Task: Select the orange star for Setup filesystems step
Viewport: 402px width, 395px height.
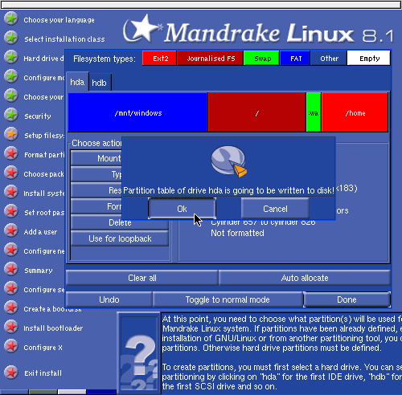Action: tap(11, 134)
